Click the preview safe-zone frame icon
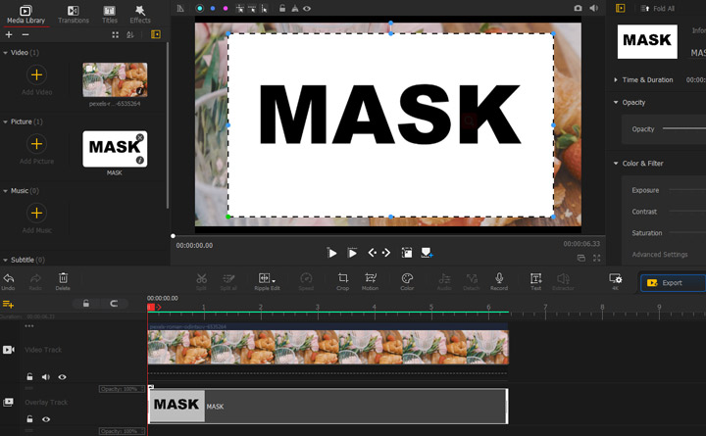This screenshot has width=706, height=436. coord(407,253)
